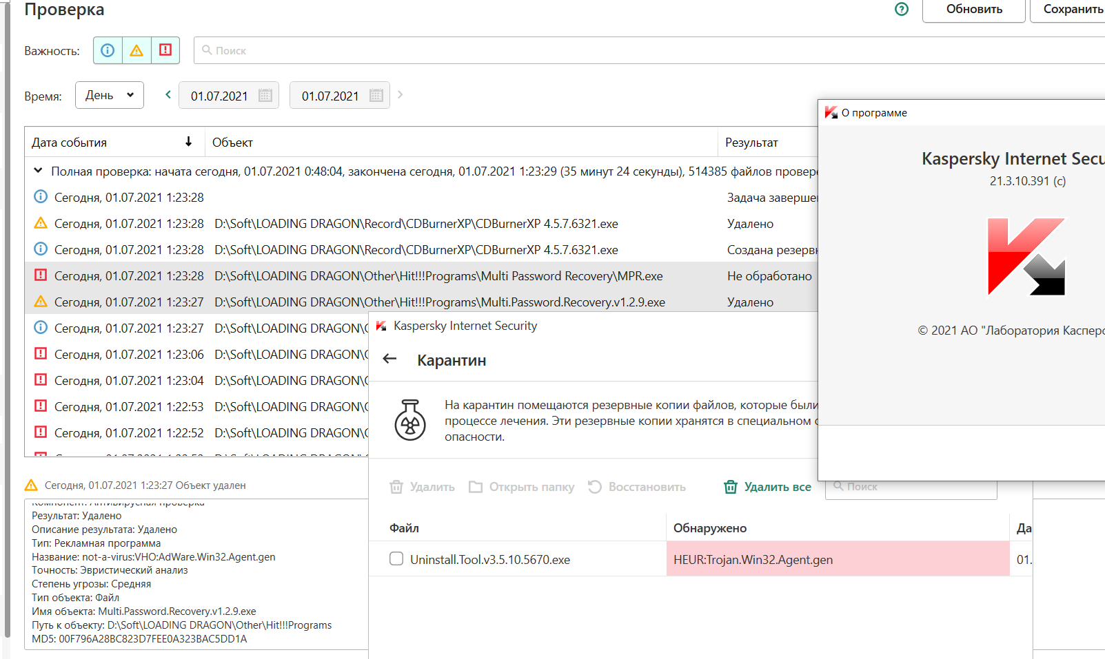
Task: Click the report search field
Action: [x=648, y=50]
